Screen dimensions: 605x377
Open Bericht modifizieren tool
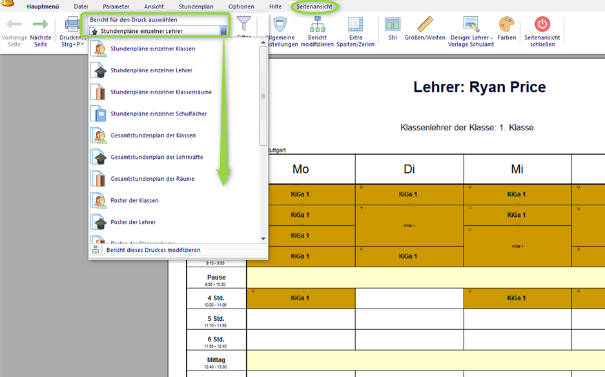[317, 25]
